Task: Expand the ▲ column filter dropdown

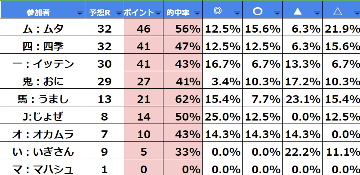Action: coord(317,13)
